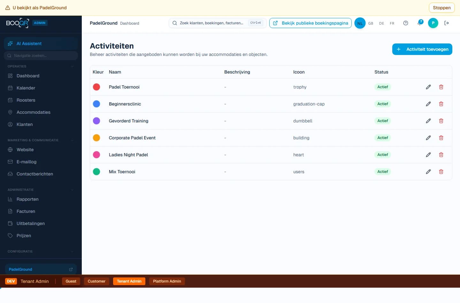
Task: Collapse the OPERATIES section
Action: pos(73,66)
